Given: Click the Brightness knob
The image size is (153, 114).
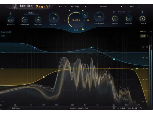Looking at the screenshot, I should 99,17.
